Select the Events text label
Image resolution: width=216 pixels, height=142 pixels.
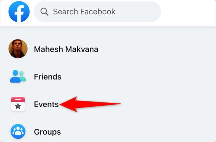tap(46, 104)
